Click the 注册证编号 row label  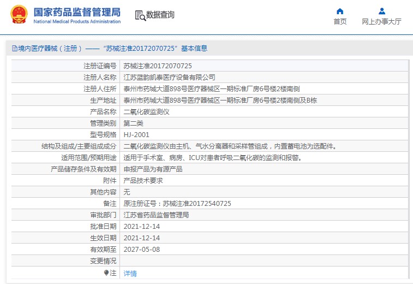[x=100, y=66]
